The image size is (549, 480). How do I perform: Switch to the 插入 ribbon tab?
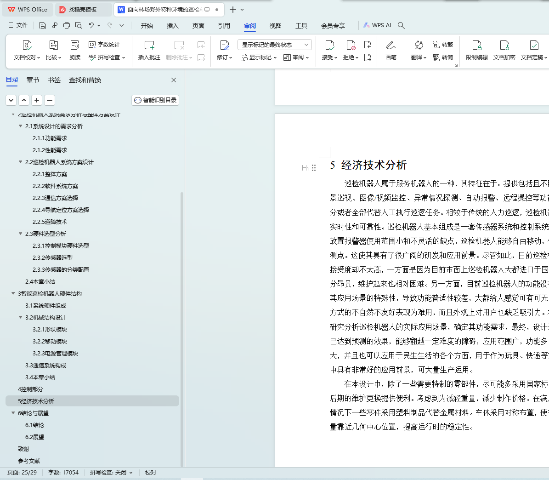tap(173, 26)
